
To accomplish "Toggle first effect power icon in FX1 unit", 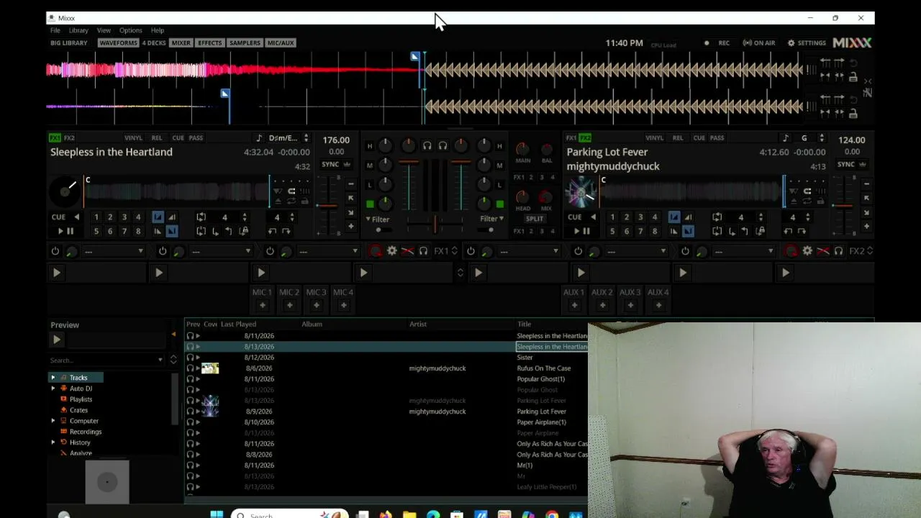I will [55, 251].
